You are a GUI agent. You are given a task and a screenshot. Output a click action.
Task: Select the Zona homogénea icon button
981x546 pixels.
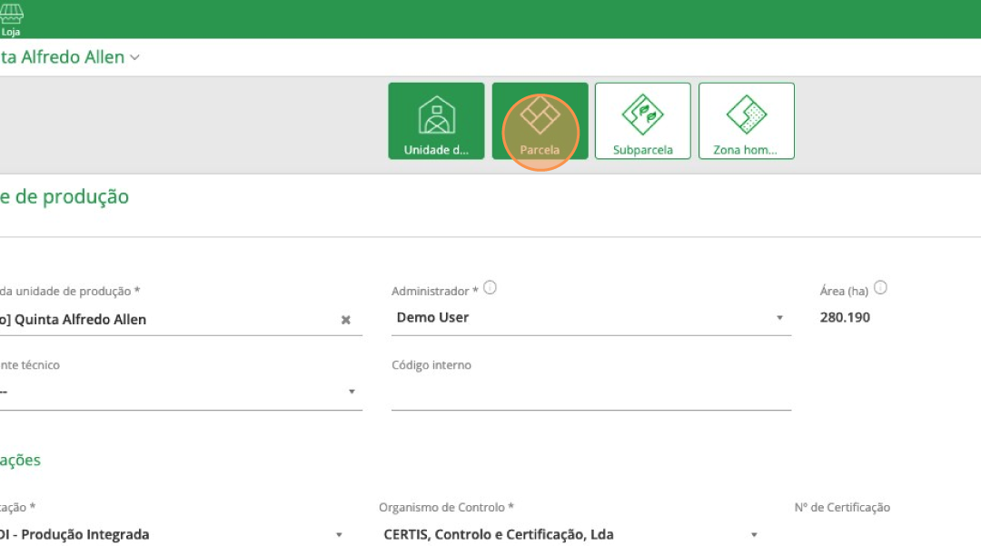(x=746, y=121)
